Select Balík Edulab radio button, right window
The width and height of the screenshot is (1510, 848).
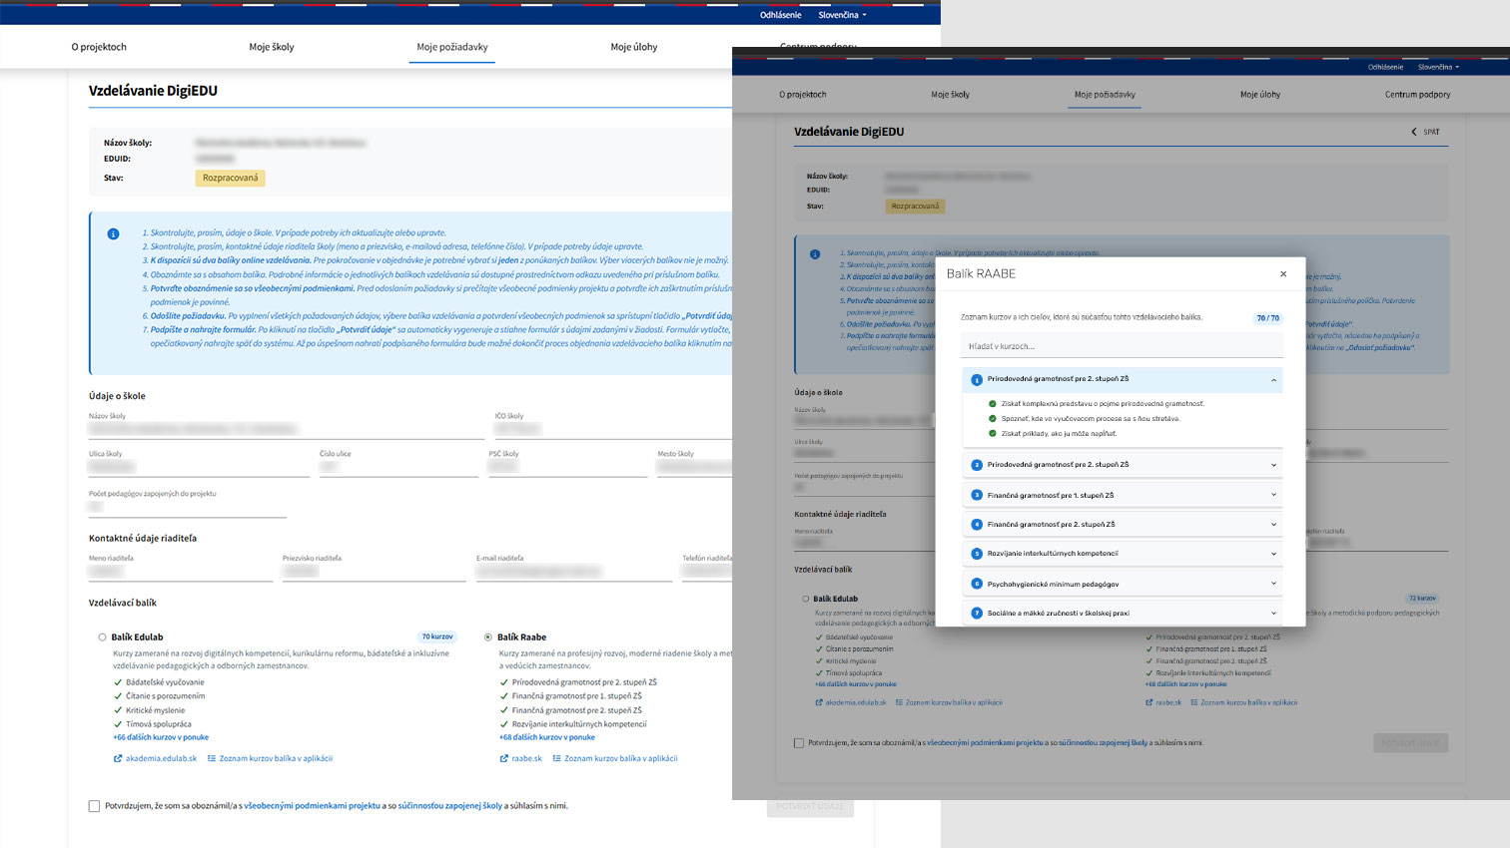pos(806,599)
